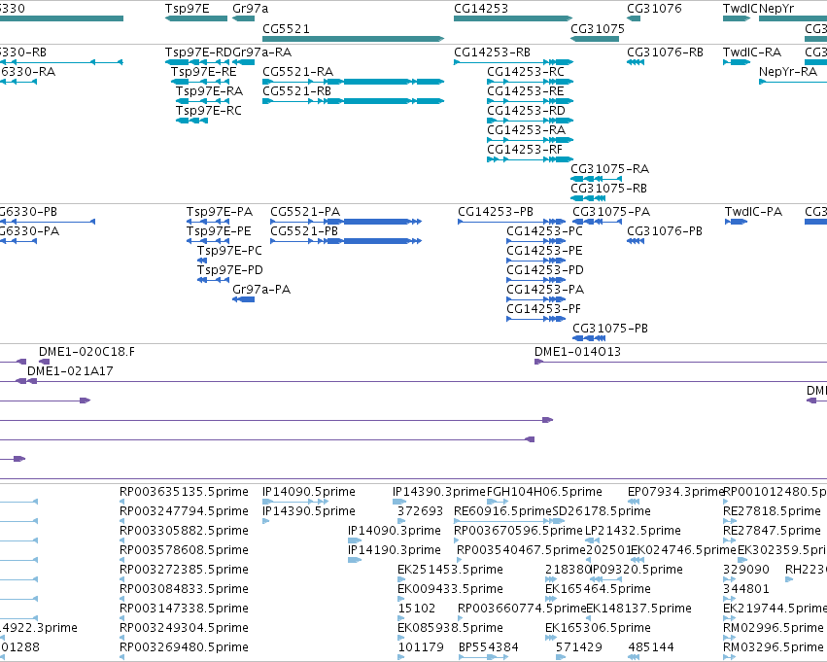Open EST RP003578608.5prime
827x662 pixels.
pyautogui.click(x=184, y=550)
